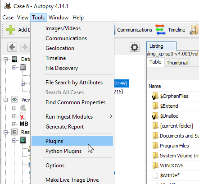Collapse the Data Sources tree node
The height and width of the screenshot is (184, 199).
[5, 59]
